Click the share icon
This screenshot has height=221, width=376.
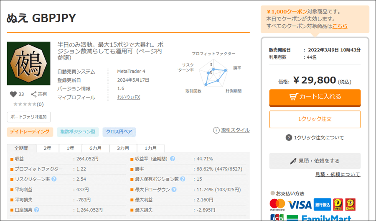click(34, 95)
